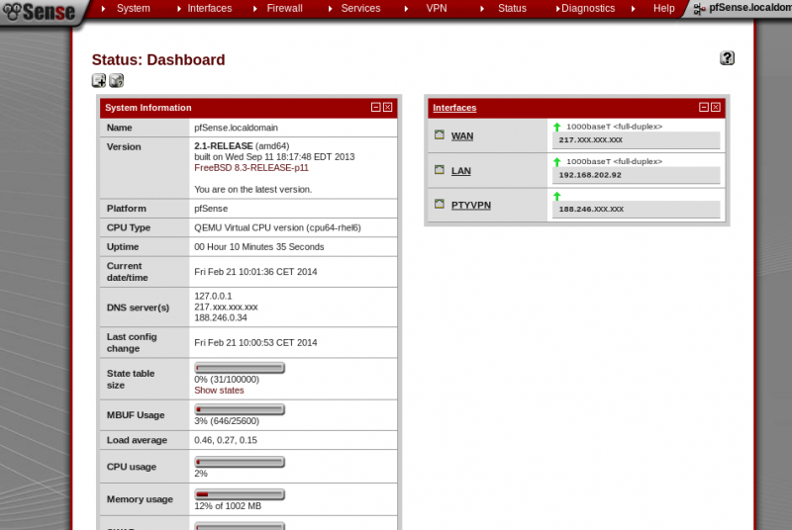Click the pfSense.localdomain hostname in header
The width and height of the screenshot is (792, 530).
[x=750, y=8]
